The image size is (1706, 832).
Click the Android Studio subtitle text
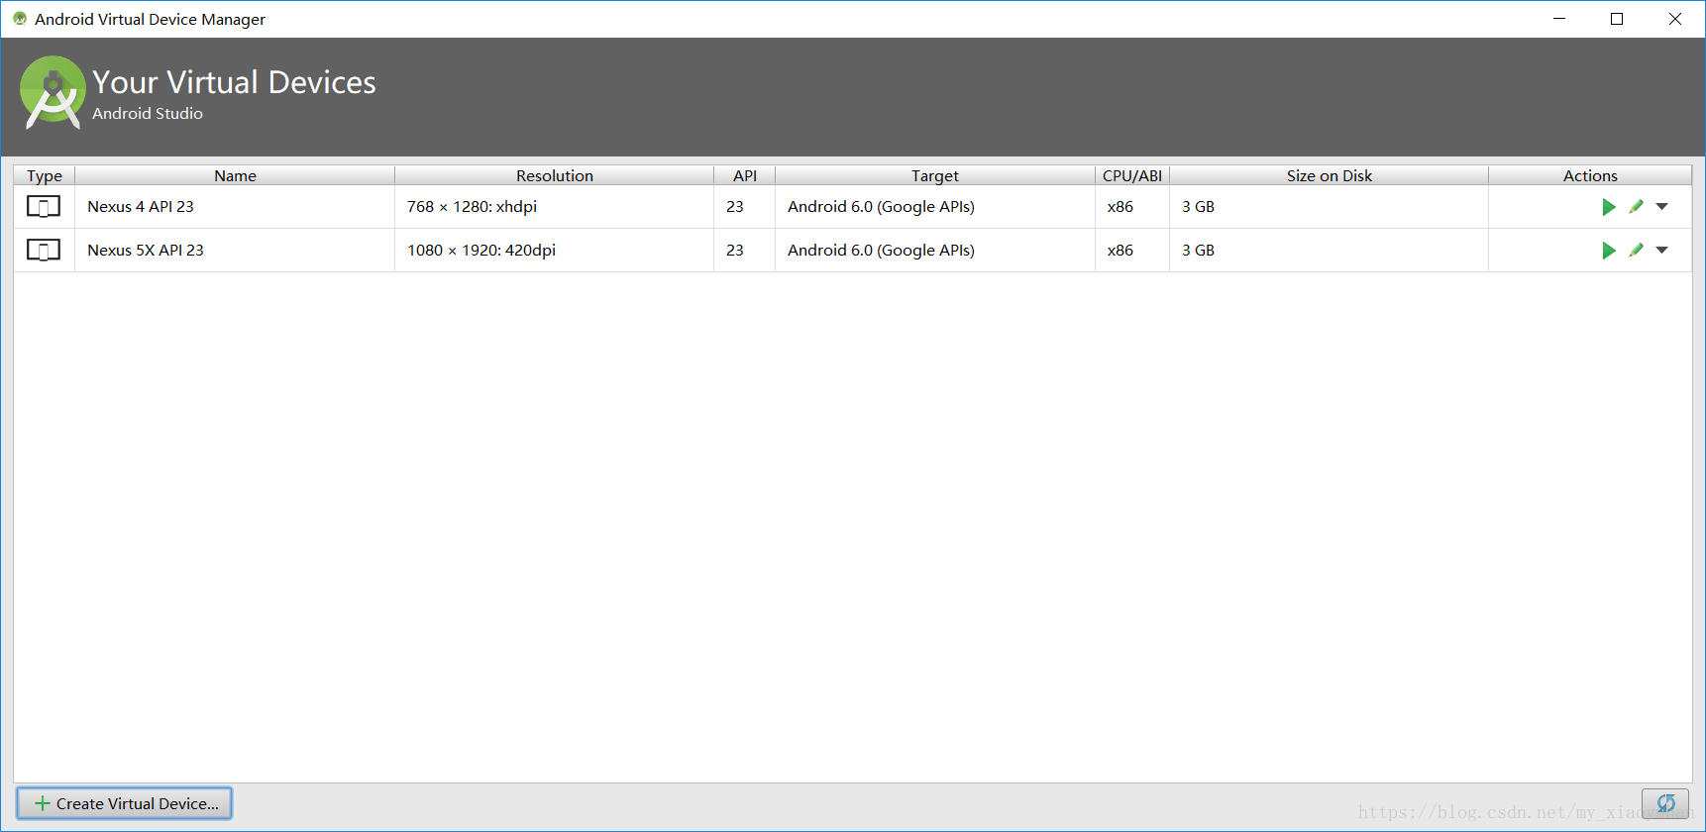tap(148, 114)
